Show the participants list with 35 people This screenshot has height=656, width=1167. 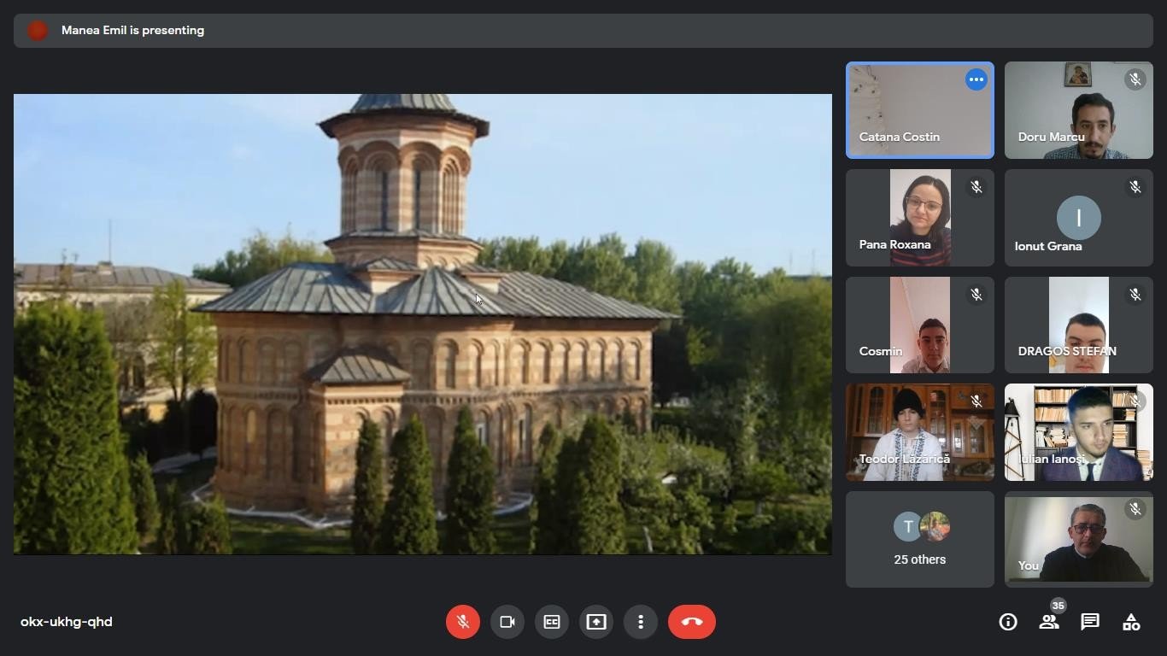click(x=1049, y=622)
